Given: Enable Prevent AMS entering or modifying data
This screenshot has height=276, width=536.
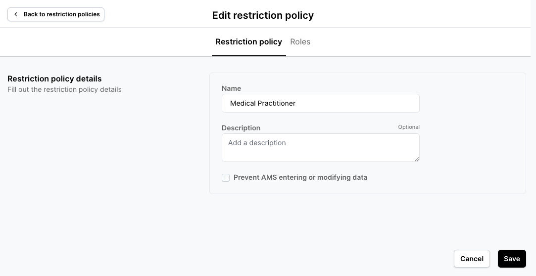Looking at the screenshot, I should pos(226,177).
